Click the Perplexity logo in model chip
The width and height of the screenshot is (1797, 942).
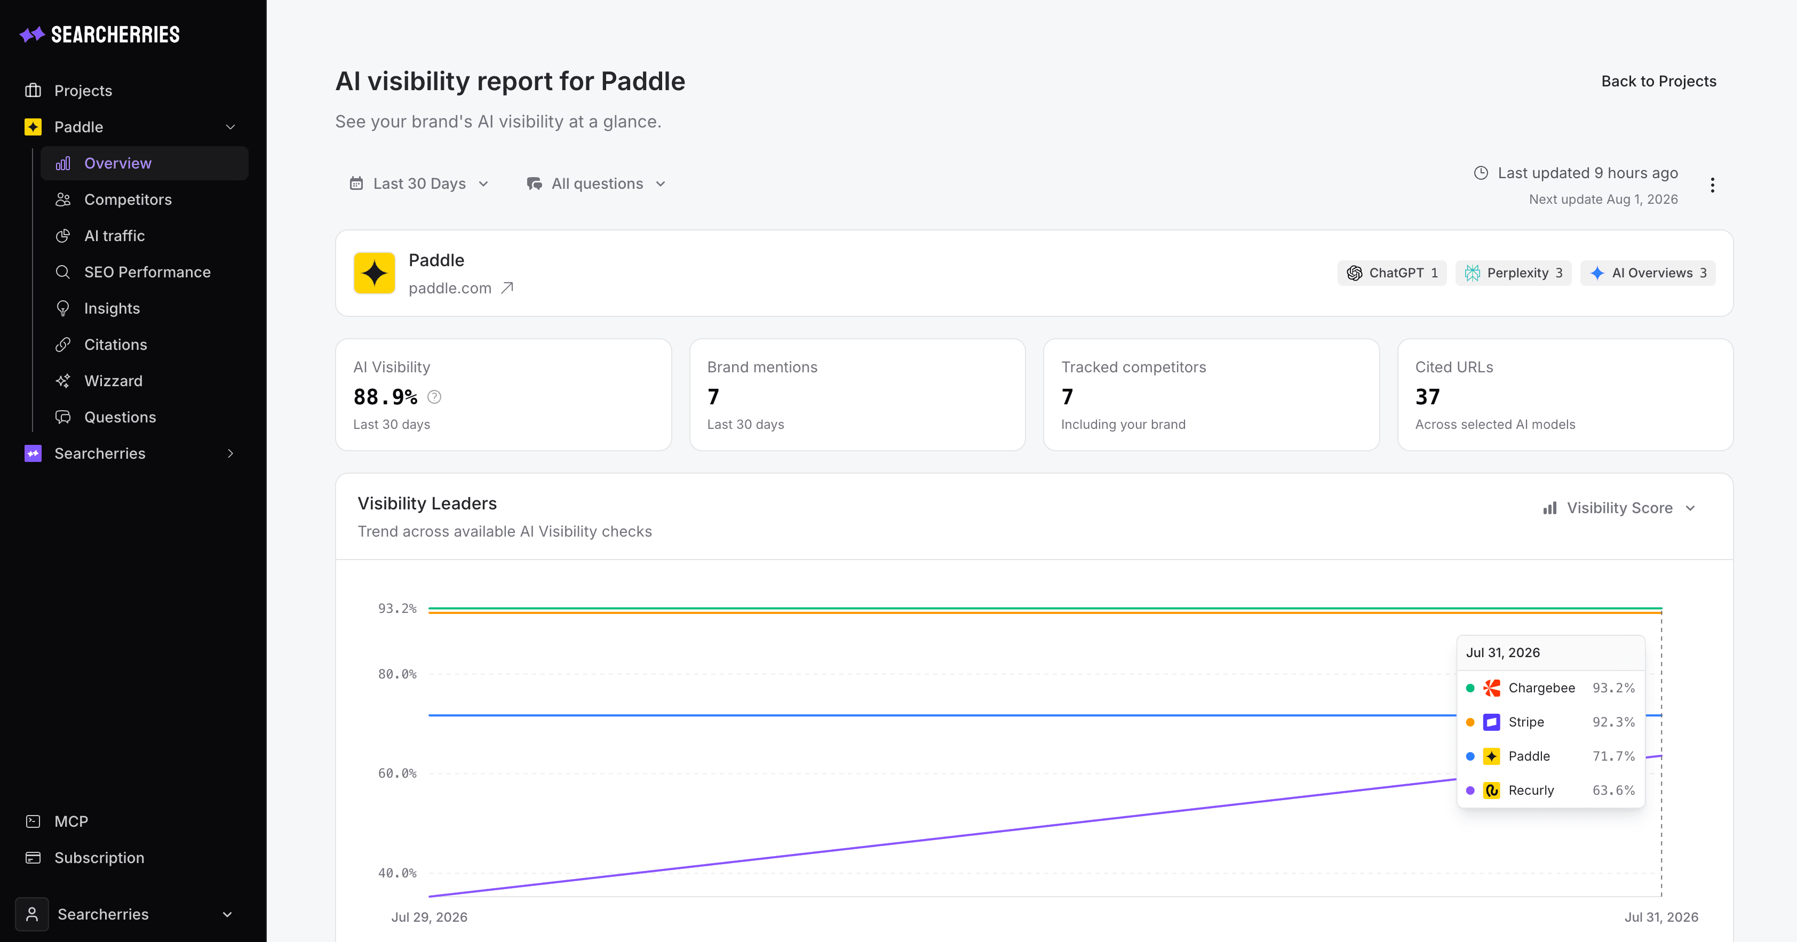click(x=1472, y=273)
